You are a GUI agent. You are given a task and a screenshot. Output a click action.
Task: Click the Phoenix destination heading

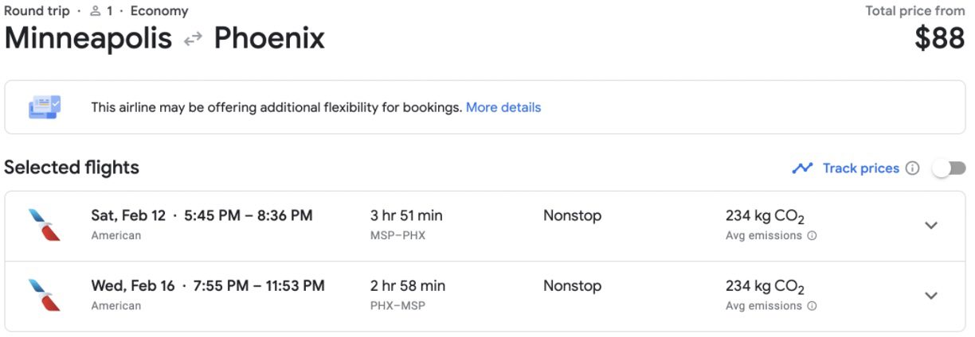coord(269,38)
